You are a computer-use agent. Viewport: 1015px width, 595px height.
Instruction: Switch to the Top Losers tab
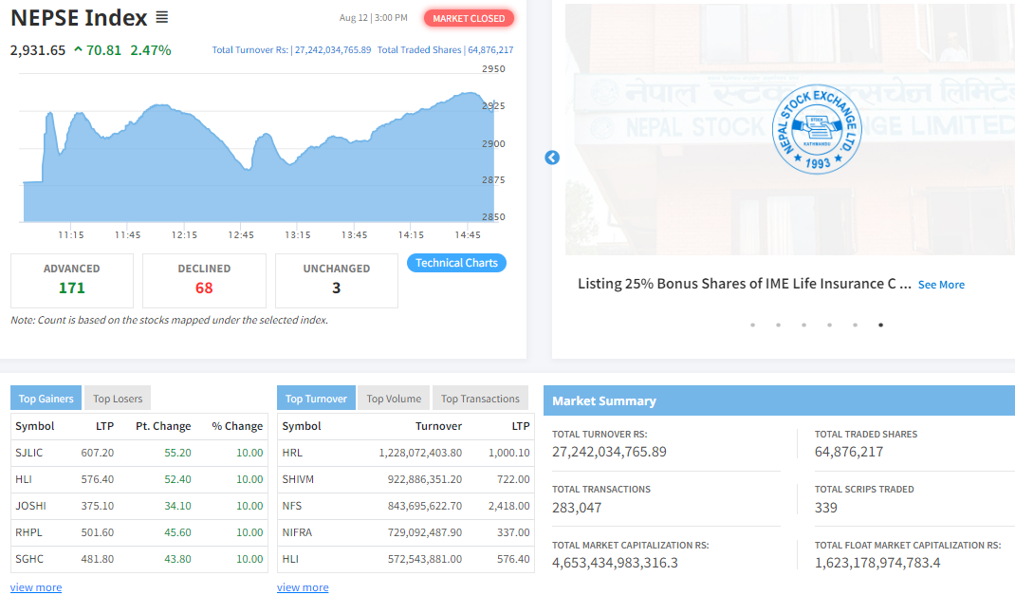118,399
